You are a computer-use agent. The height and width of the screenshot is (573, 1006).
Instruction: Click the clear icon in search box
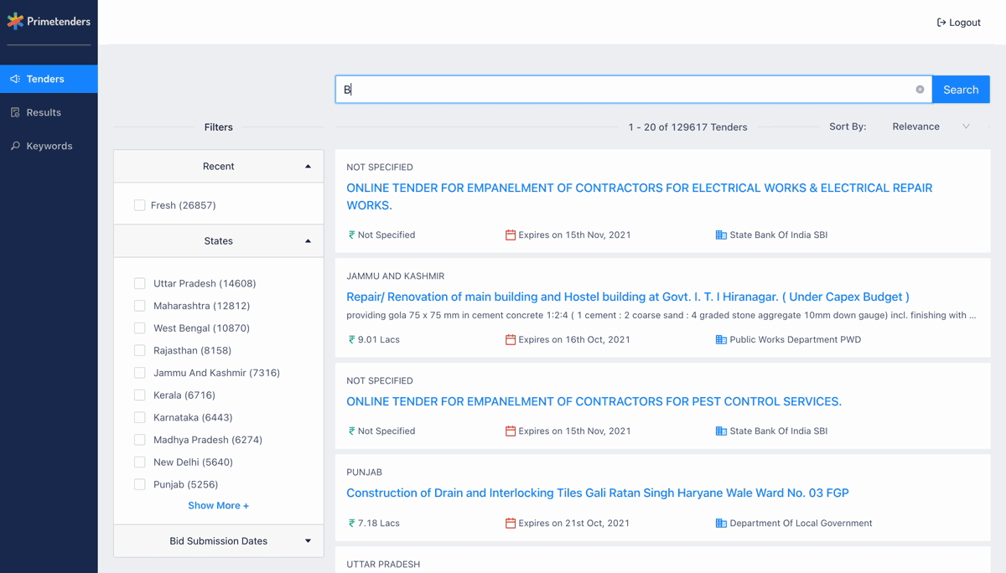coord(920,90)
